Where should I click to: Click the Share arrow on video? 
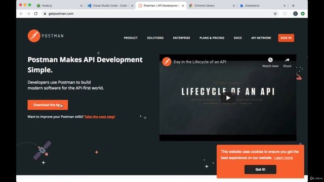click(x=287, y=60)
